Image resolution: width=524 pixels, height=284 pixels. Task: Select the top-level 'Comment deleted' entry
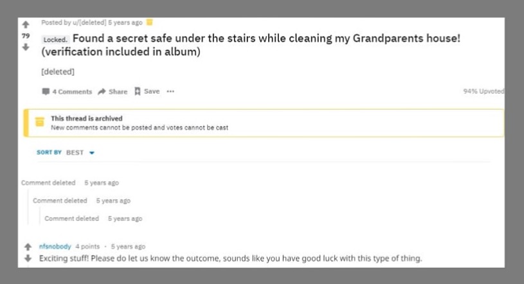[48, 183]
